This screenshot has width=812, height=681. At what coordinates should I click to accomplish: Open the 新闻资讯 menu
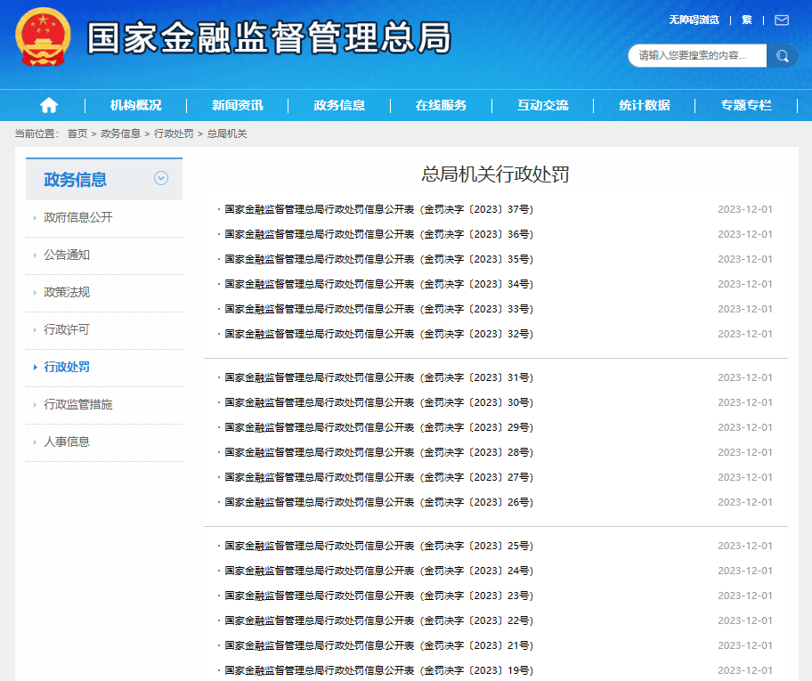click(238, 105)
